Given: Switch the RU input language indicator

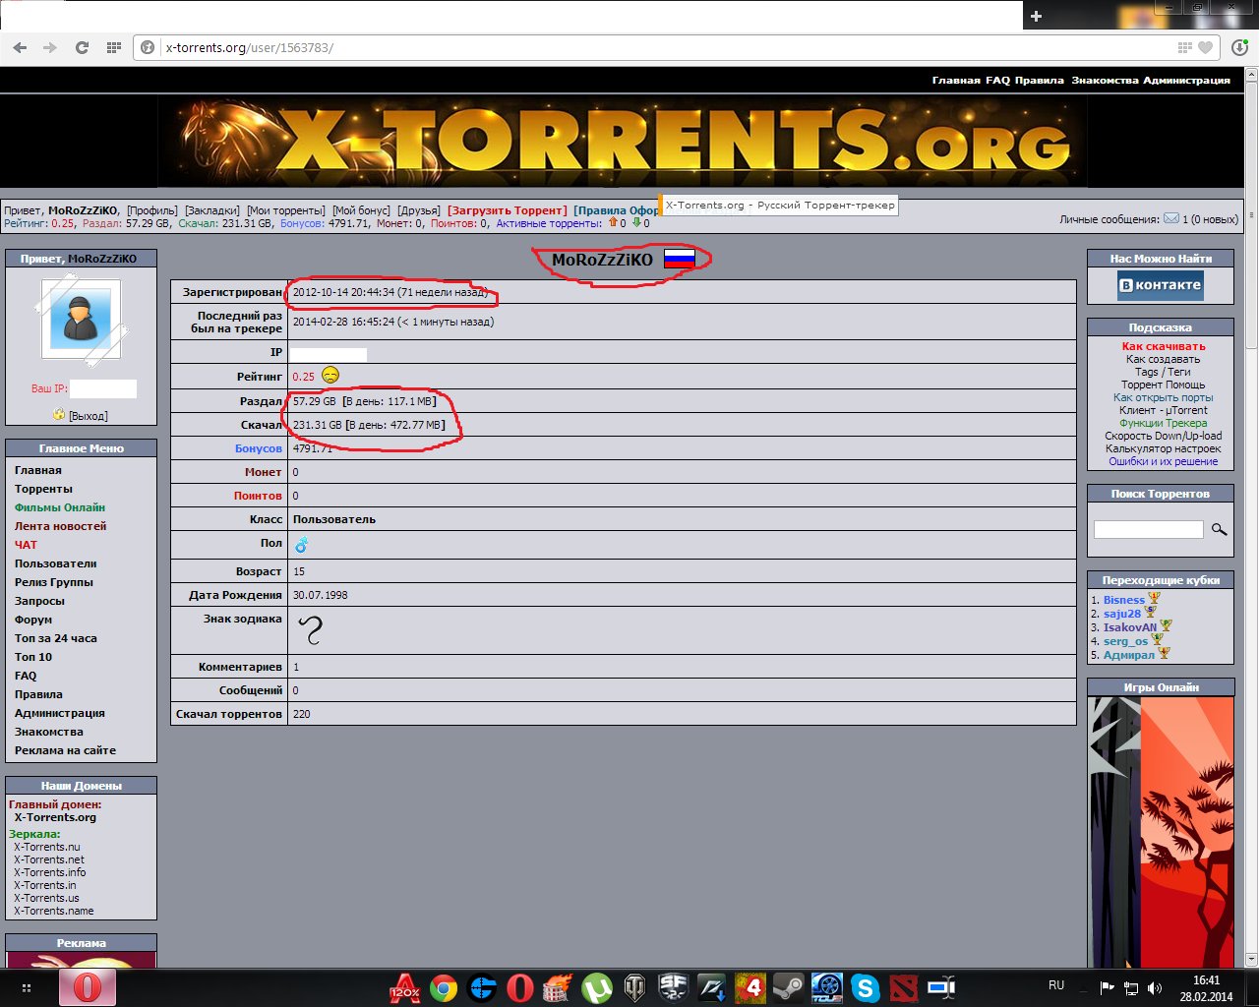Looking at the screenshot, I should point(1056,985).
